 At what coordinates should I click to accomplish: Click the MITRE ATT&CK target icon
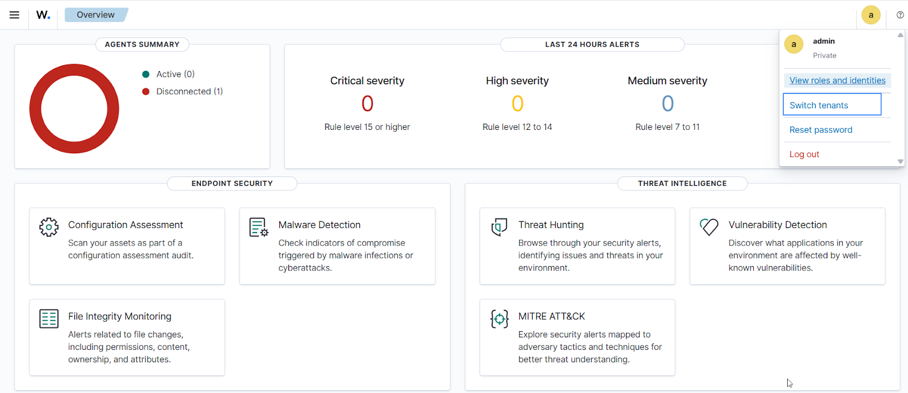(499, 319)
